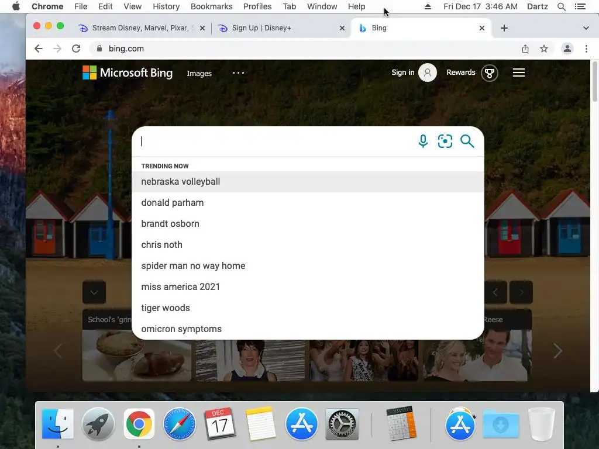
Task: Reload the page in Chrome
Action: coord(76,49)
